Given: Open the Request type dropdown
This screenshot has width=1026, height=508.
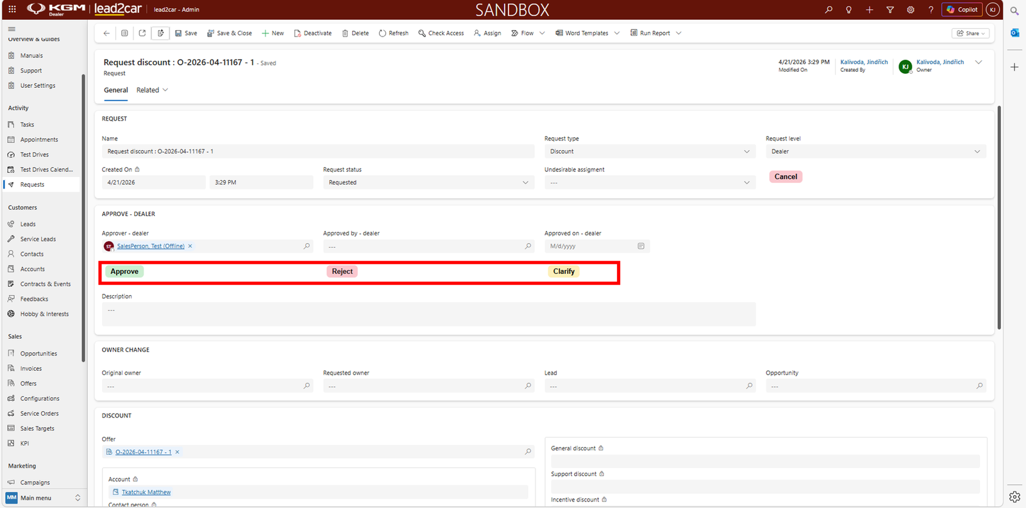Looking at the screenshot, I should tap(650, 151).
